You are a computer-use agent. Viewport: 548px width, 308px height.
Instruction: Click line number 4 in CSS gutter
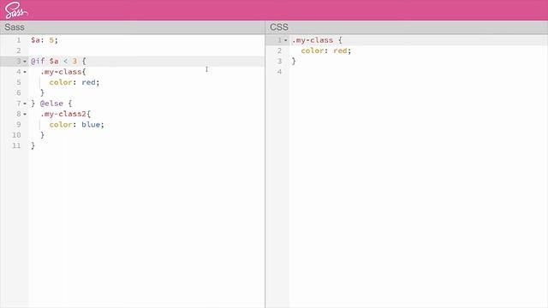tap(279, 72)
